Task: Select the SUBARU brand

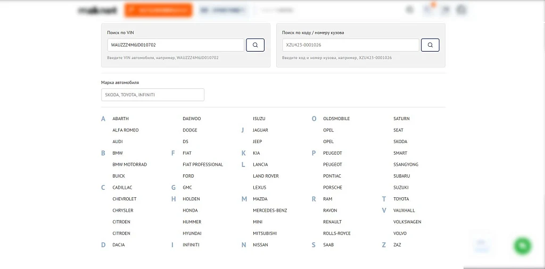Action: click(401, 176)
